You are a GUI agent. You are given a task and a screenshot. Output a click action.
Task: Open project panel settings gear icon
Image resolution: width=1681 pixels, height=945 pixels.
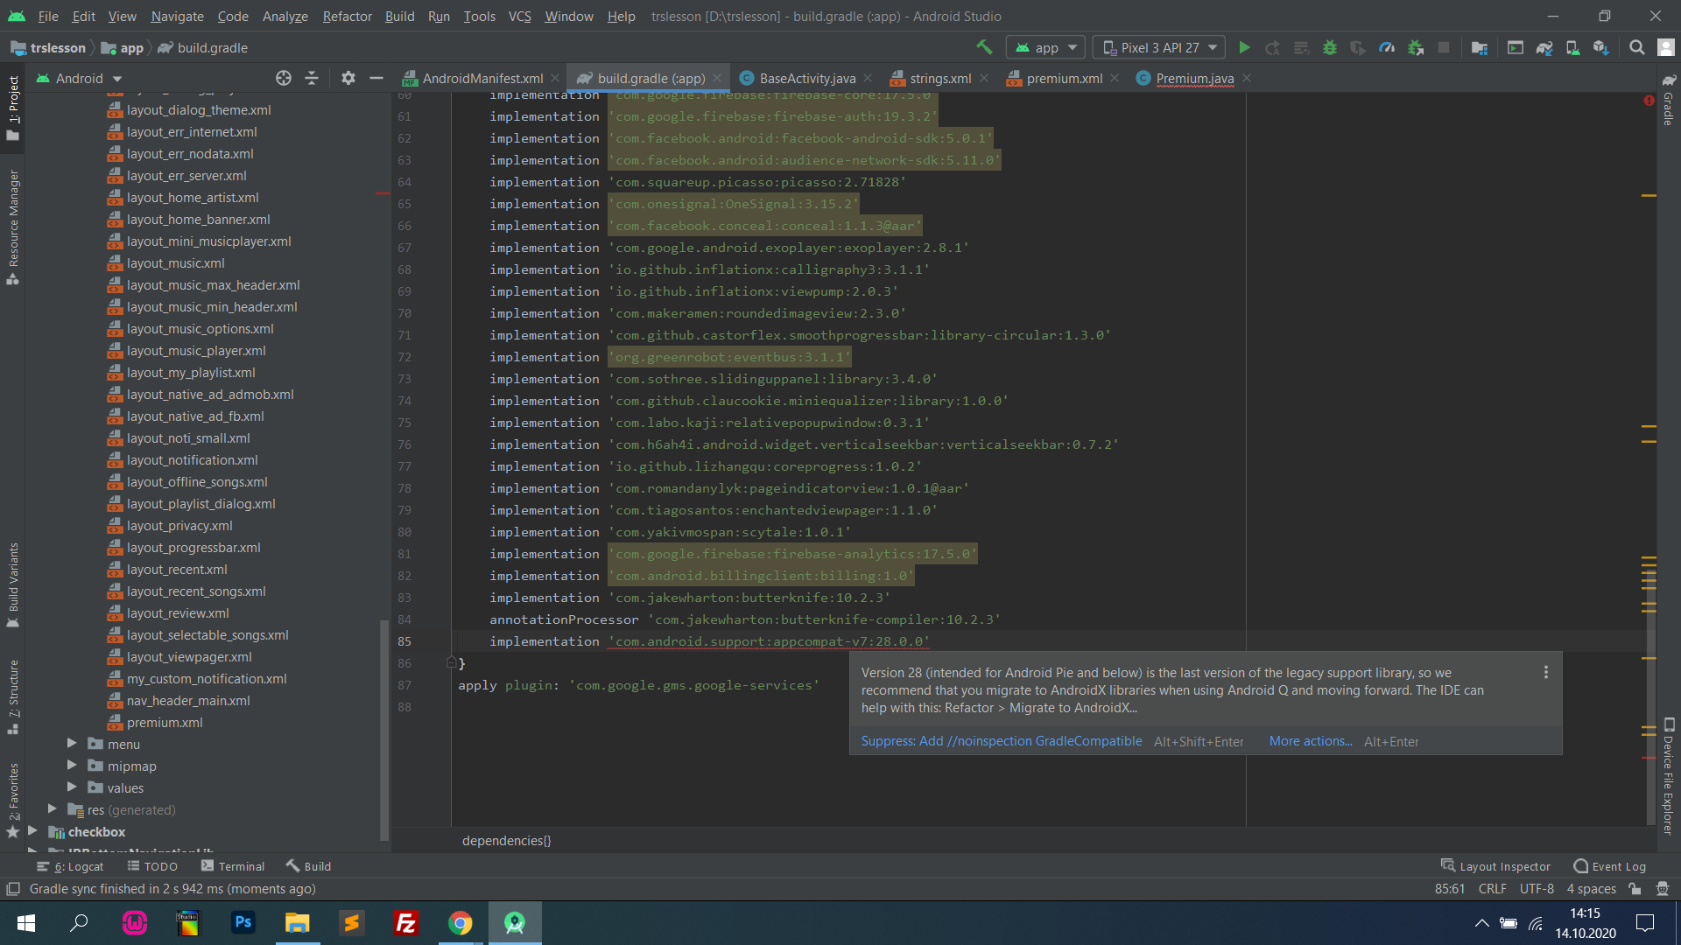pos(348,78)
